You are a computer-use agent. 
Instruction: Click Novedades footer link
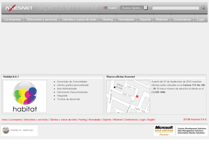pos(95,120)
